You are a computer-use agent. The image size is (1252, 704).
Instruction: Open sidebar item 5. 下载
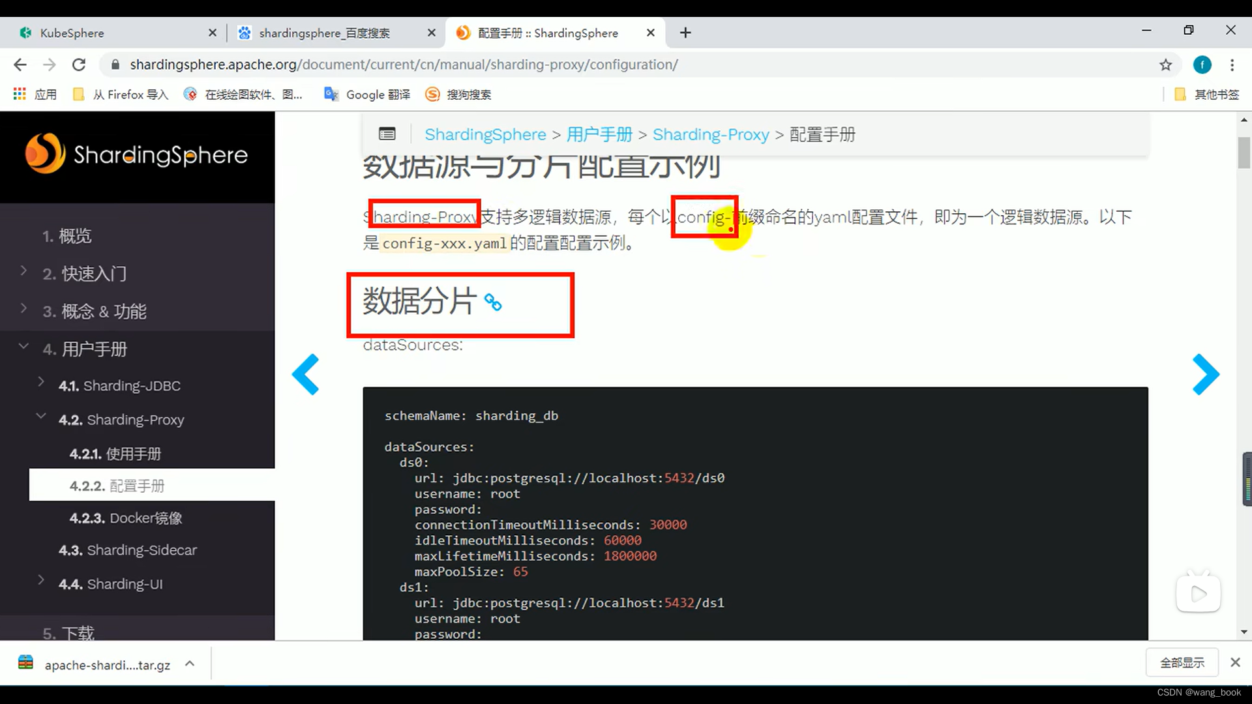coord(68,633)
